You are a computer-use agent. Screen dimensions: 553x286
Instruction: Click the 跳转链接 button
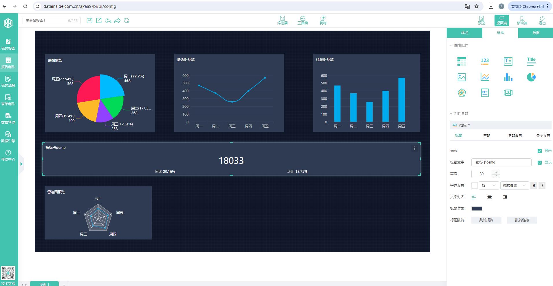tap(522, 220)
